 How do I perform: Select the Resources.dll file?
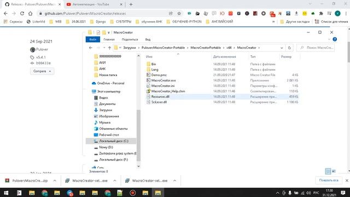click(160, 96)
